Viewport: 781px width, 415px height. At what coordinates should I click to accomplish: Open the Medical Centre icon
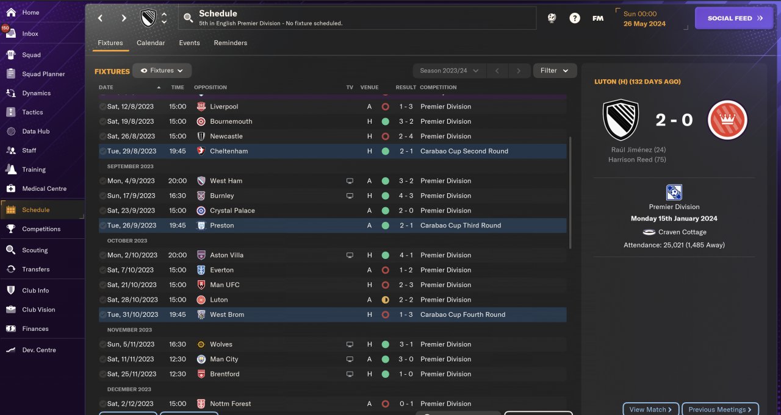10,188
